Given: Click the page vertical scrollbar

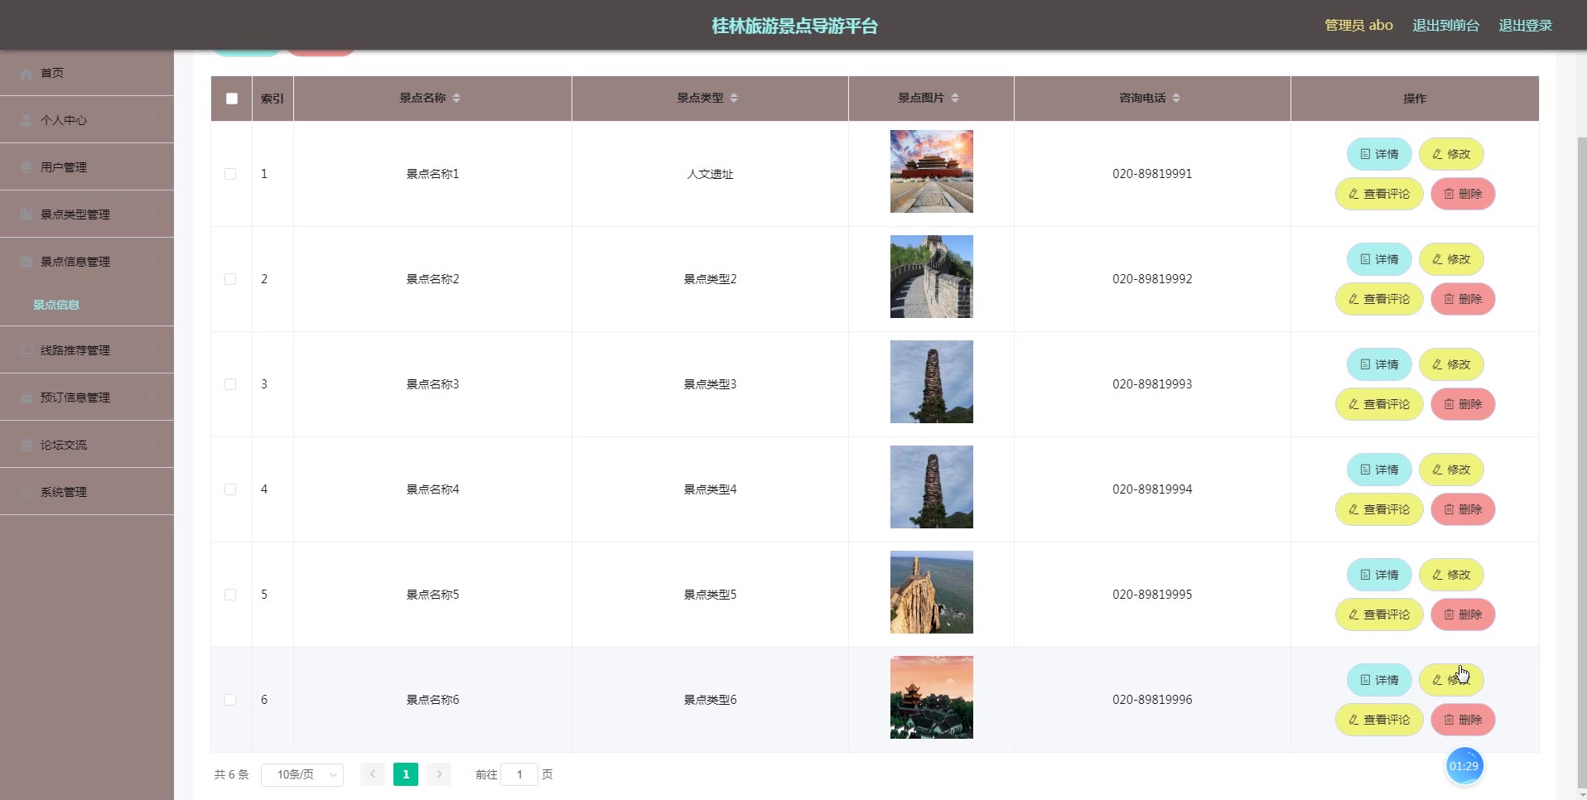Looking at the screenshot, I should [x=1582, y=464].
